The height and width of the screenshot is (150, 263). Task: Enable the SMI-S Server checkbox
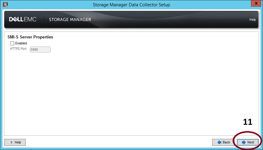12,43
